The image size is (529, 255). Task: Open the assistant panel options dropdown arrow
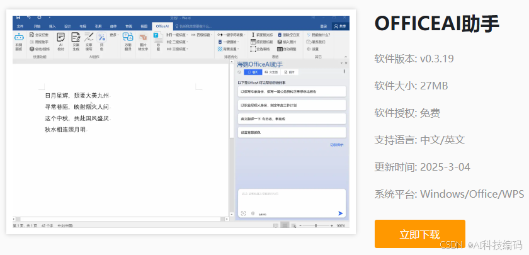click(x=341, y=63)
